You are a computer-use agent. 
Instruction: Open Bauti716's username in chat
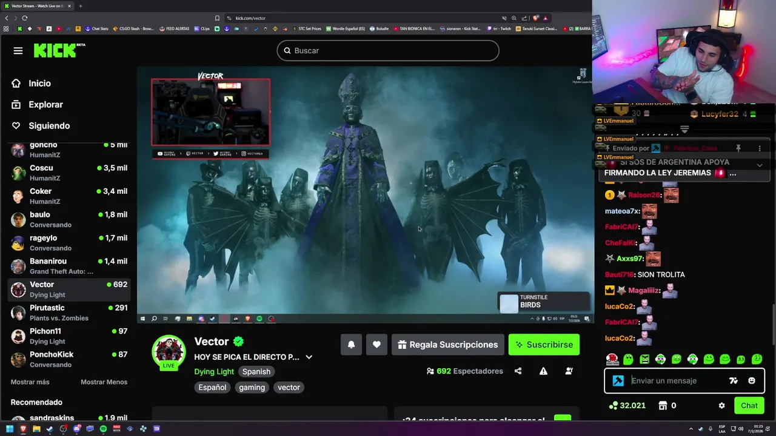[620, 274]
